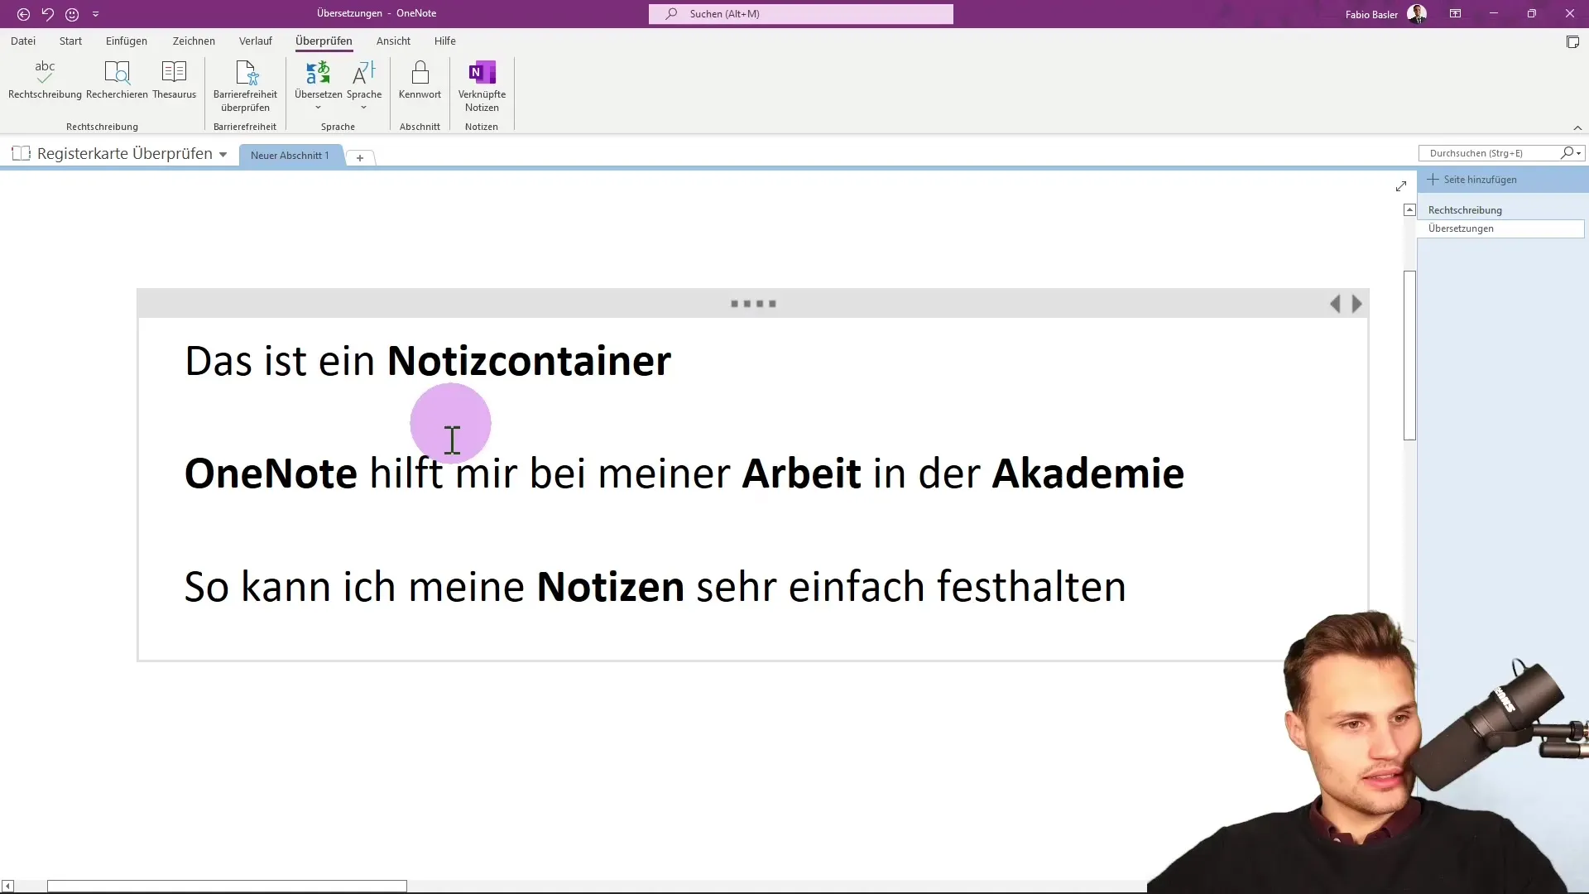Open the quick access toolbar dropdown
The width and height of the screenshot is (1589, 894).
(x=95, y=14)
